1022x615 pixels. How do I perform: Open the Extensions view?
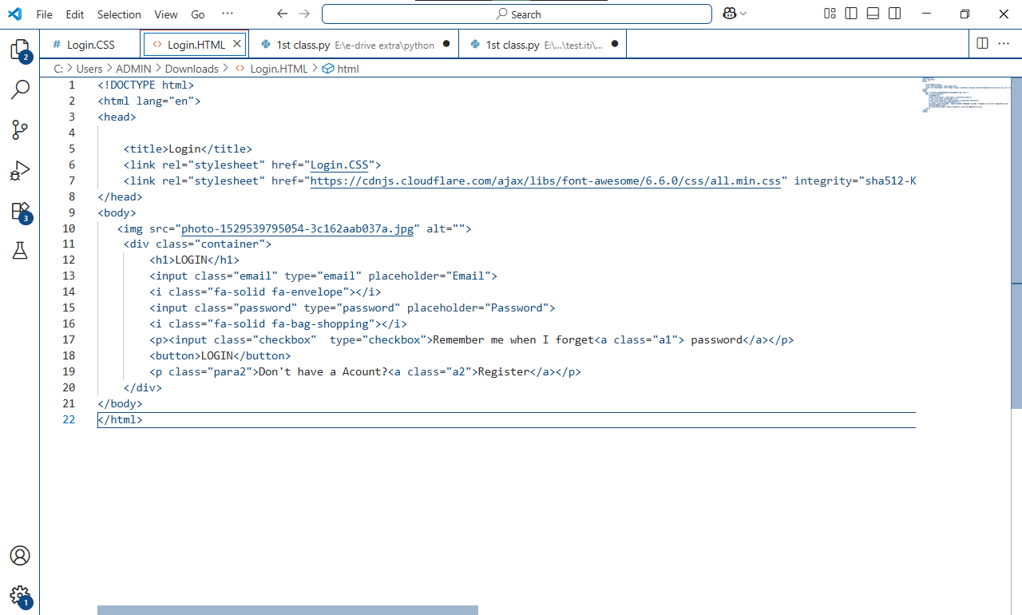point(20,211)
